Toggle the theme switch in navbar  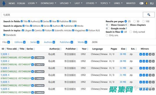141,3
